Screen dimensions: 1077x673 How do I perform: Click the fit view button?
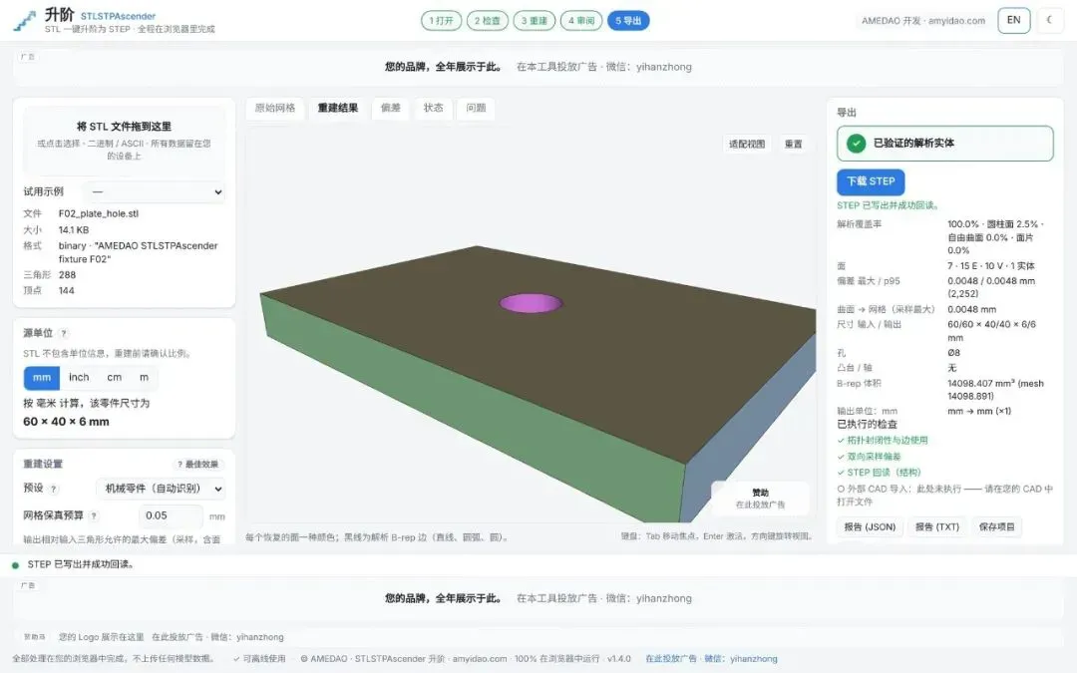click(x=747, y=145)
